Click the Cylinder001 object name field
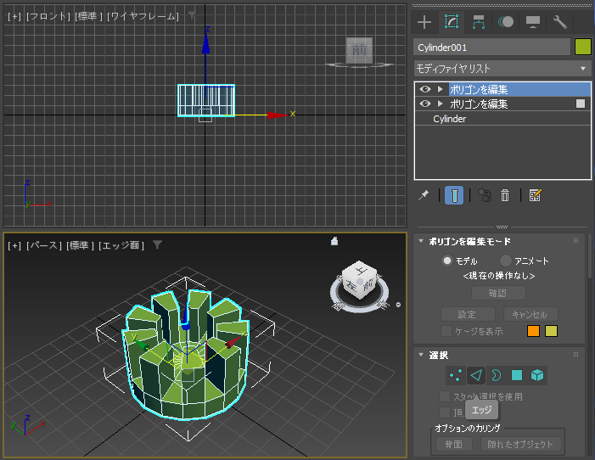 [x=491, y=48]
